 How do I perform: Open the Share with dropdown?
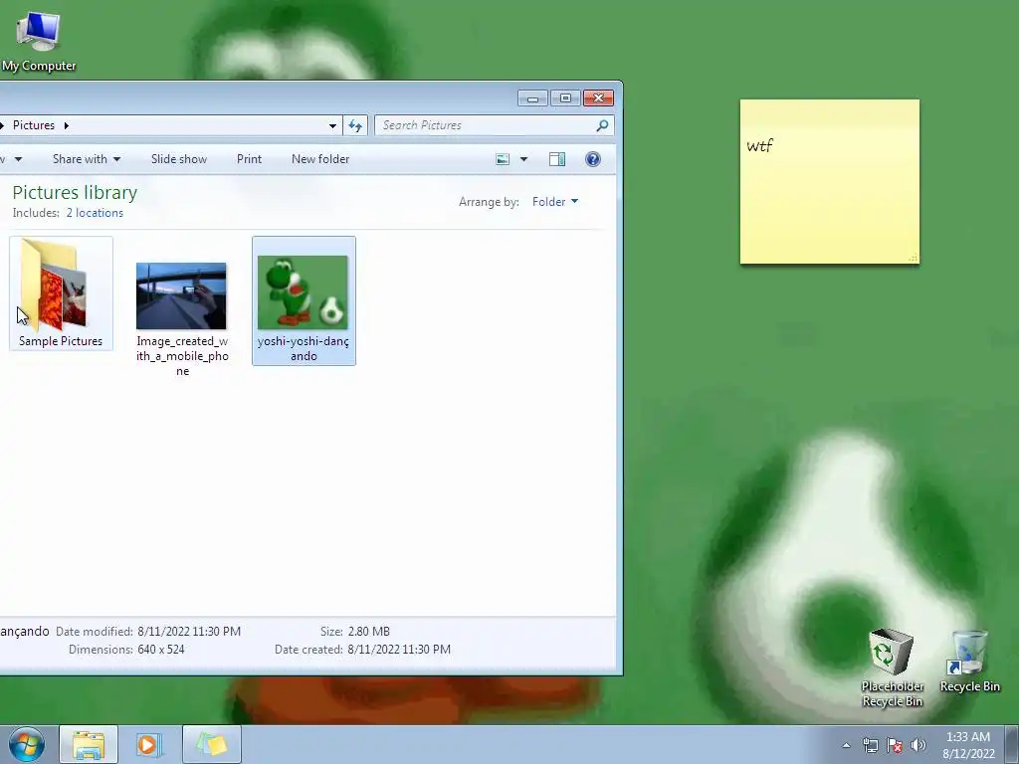87,159
